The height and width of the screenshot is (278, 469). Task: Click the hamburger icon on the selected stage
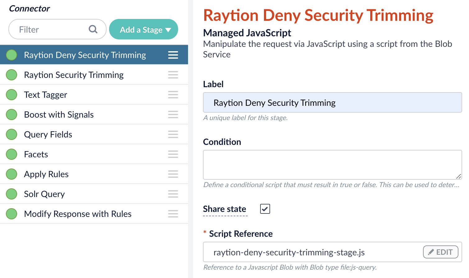[x=173, y=55]
